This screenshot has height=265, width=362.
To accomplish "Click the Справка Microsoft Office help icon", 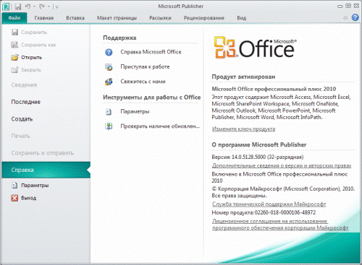I will (x=109, y=52).
